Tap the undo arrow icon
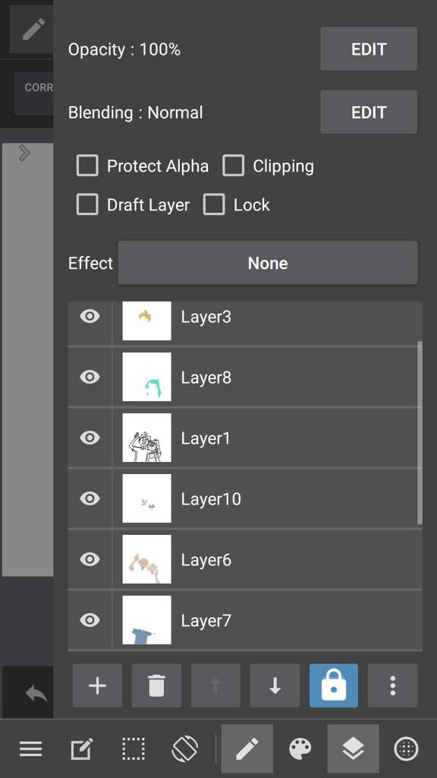The image size is (437, 778). (36, 693)
